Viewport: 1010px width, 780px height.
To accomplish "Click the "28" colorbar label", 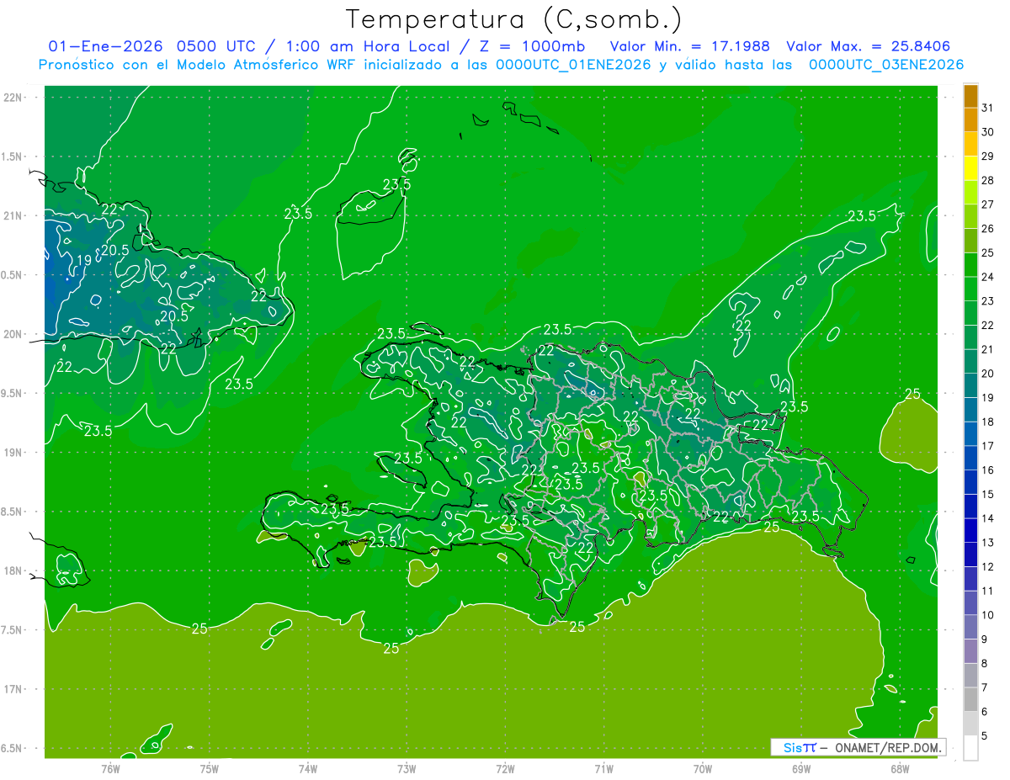I will [988, 180].
